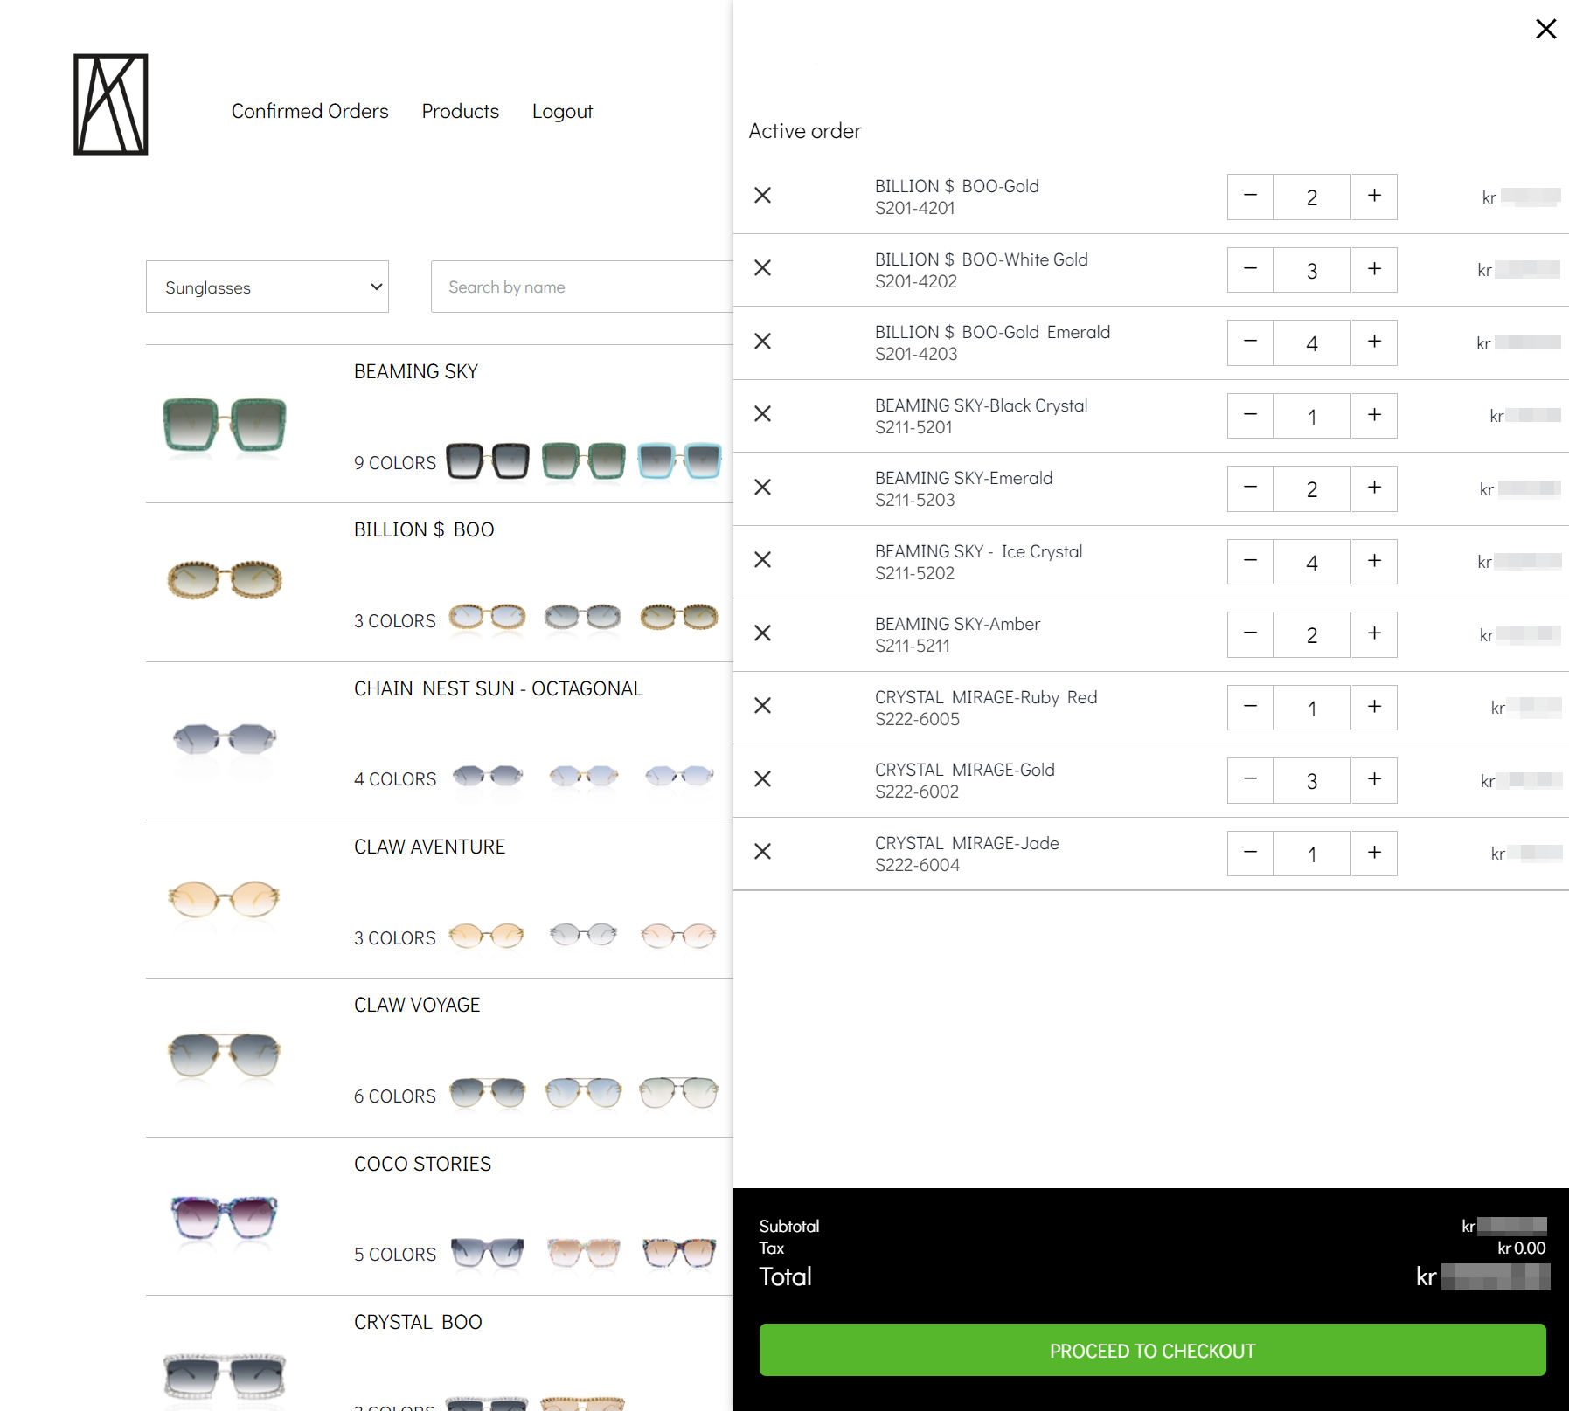Select CLAW VOYAGE blue lens variant

583,1092
